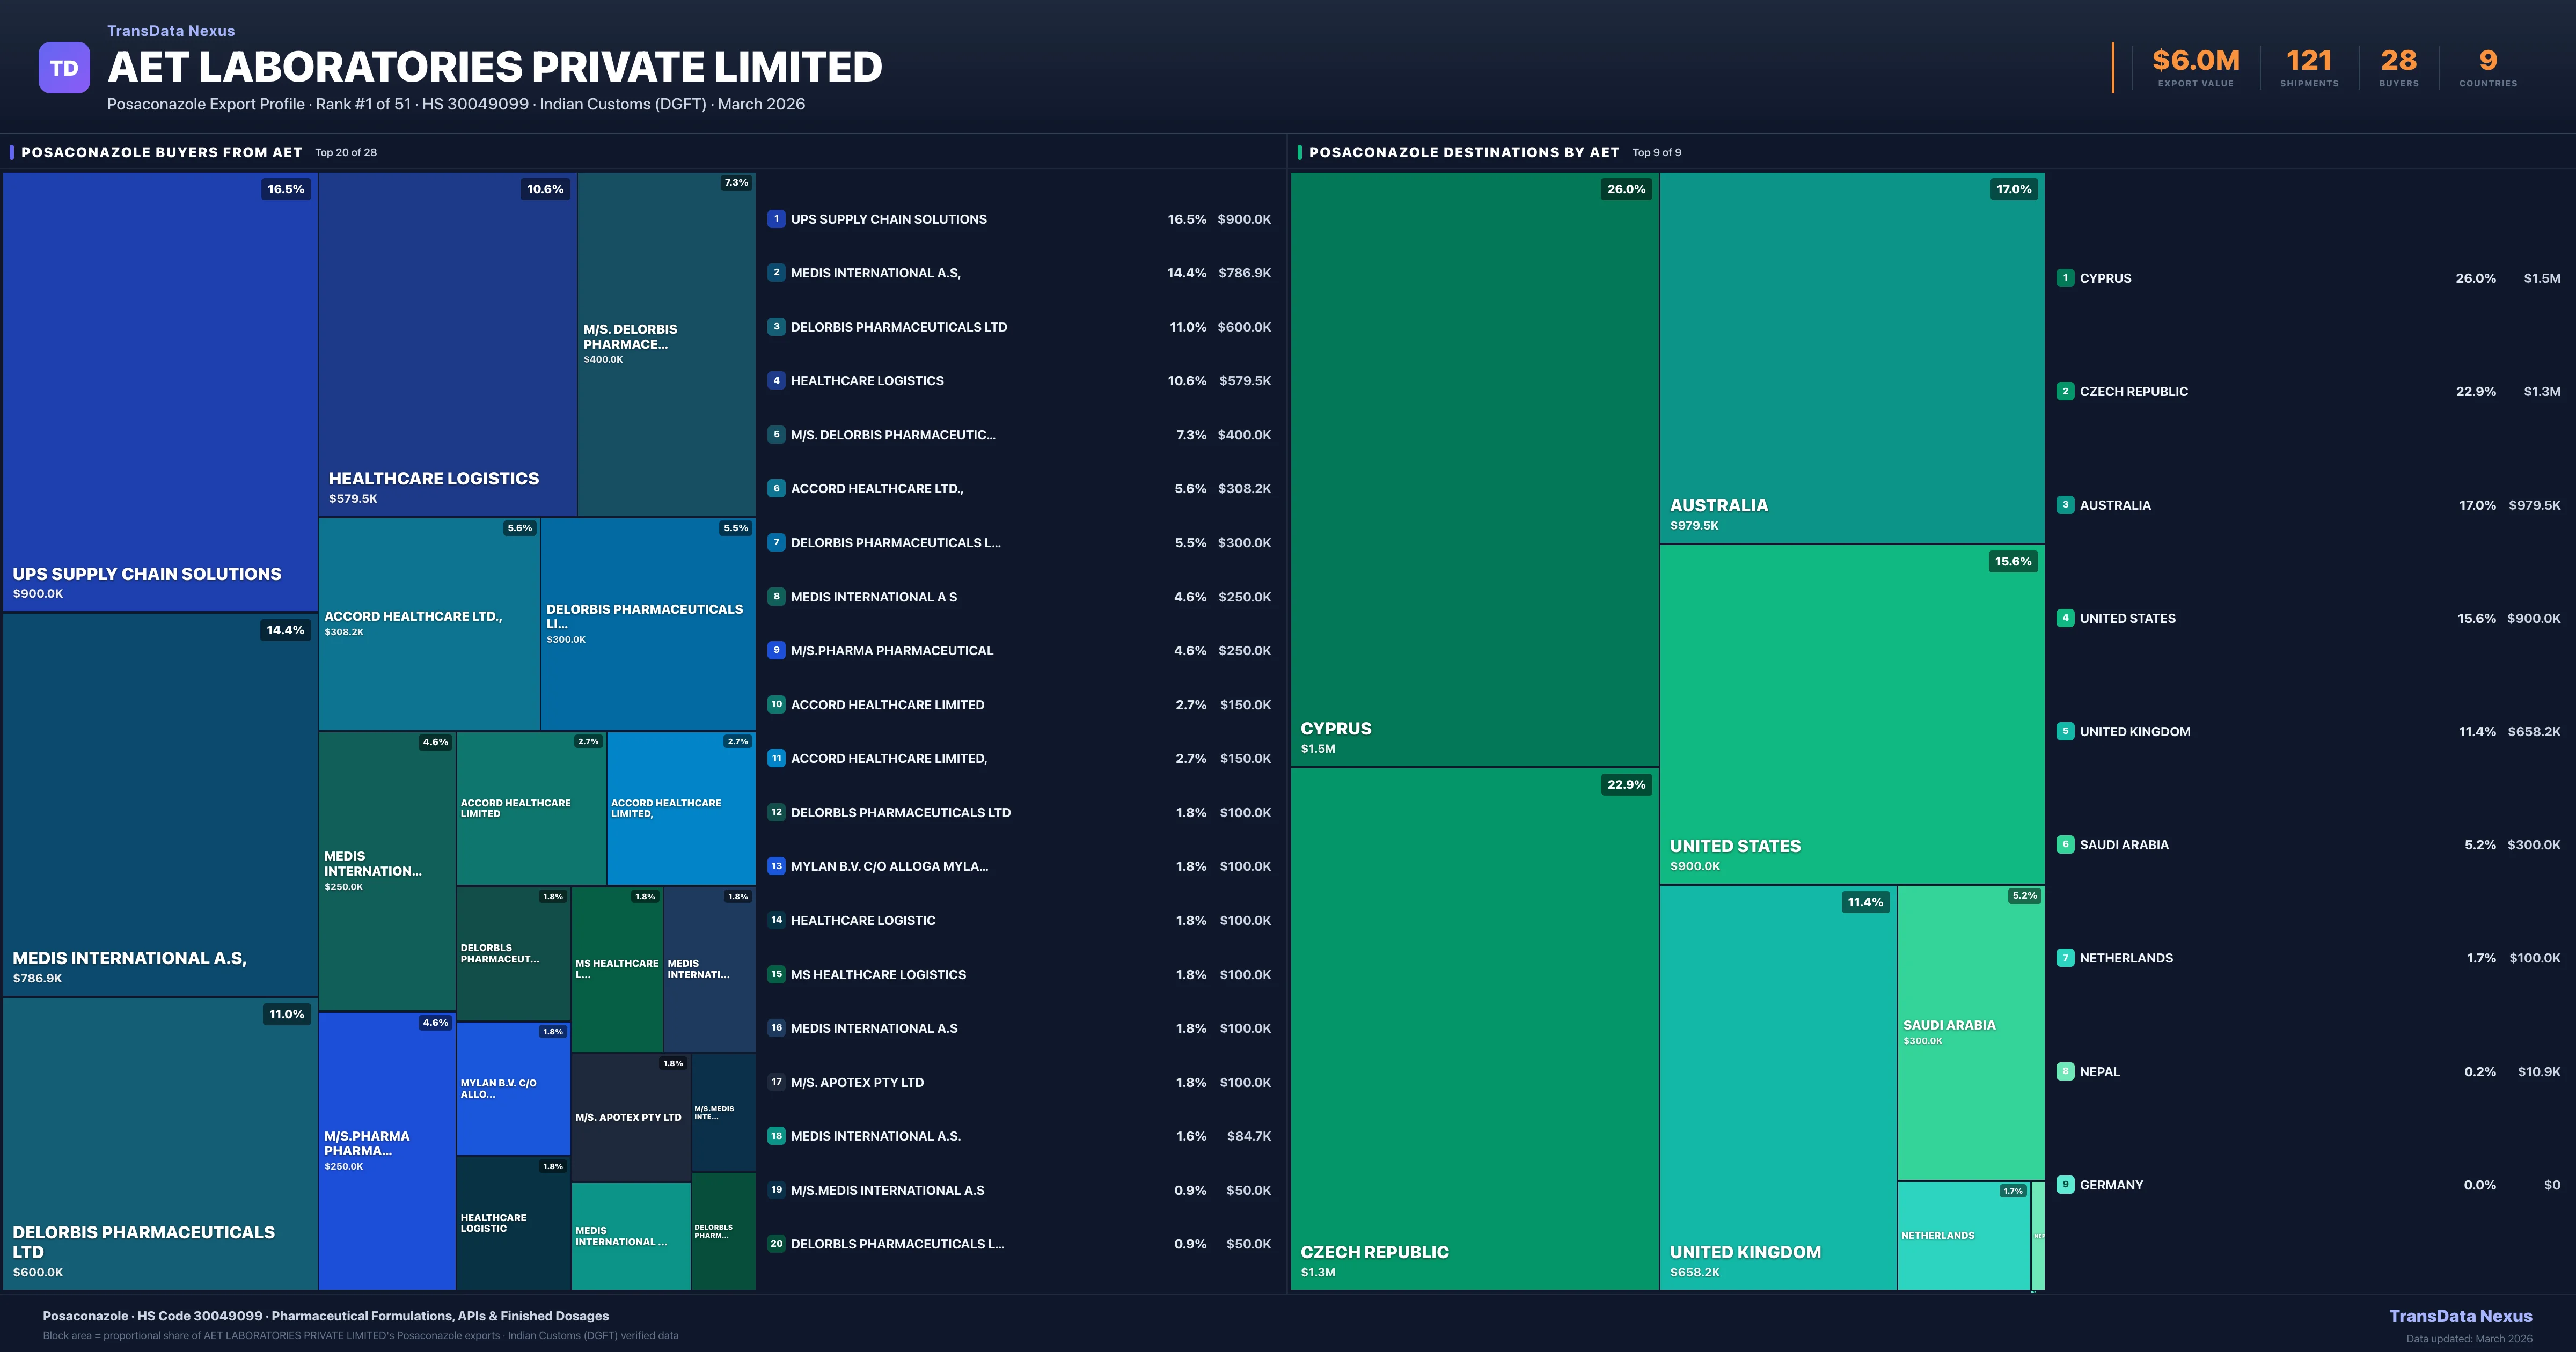The image size is (2576, 1352).
Task: Click the Posaconazole Buyers From AET header
Action: coord(161,152)
